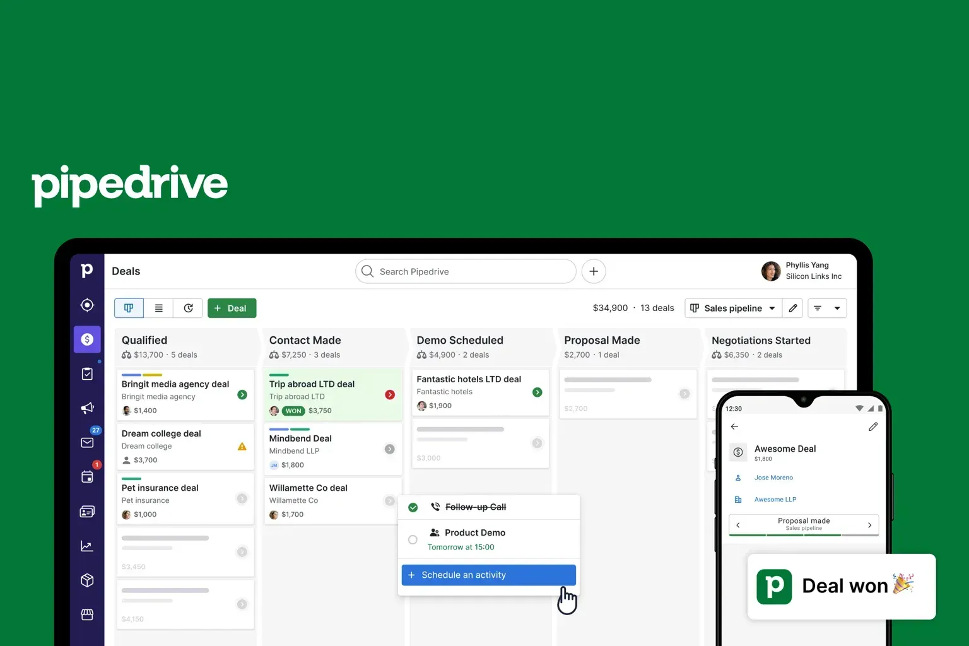The height and width of the screenshot is (646, 969).
Task: Expand the Trip abroad LTD deal details chevron
Action: coord(389,394)
